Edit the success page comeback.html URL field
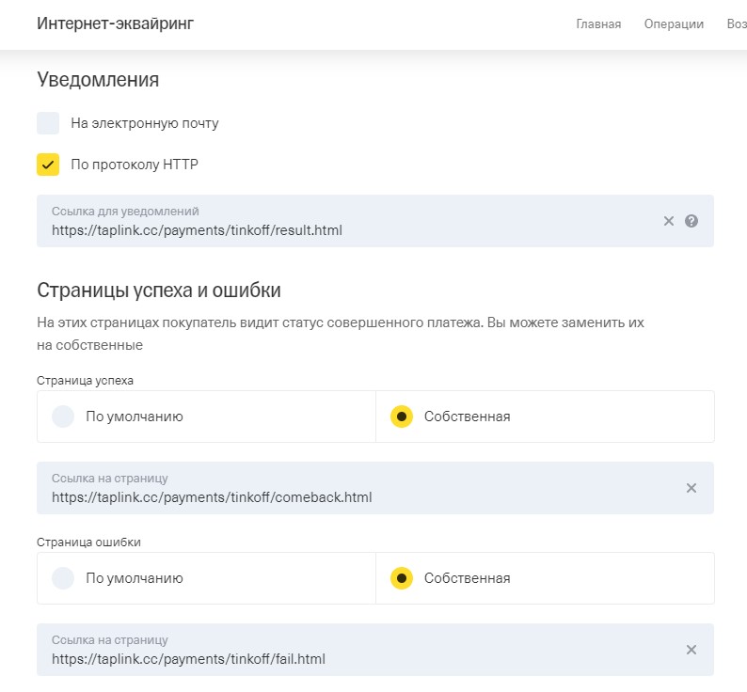Screen dimensions: 747x692 (x=348, y=496)
